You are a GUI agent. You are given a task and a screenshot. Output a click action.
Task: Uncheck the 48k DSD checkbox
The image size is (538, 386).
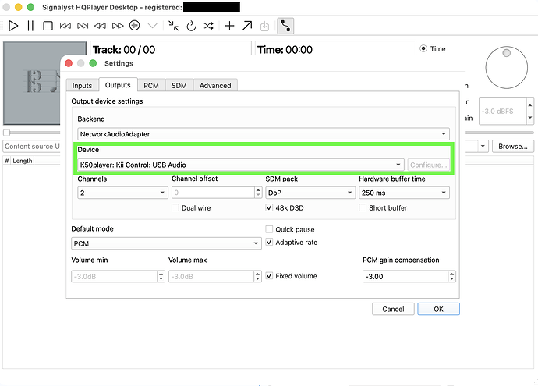click(269, 207)
